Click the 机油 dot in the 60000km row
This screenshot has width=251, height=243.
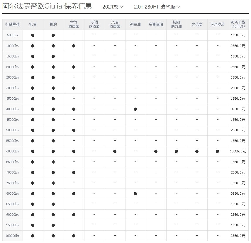pyautogui.click(x=33, y=152)
